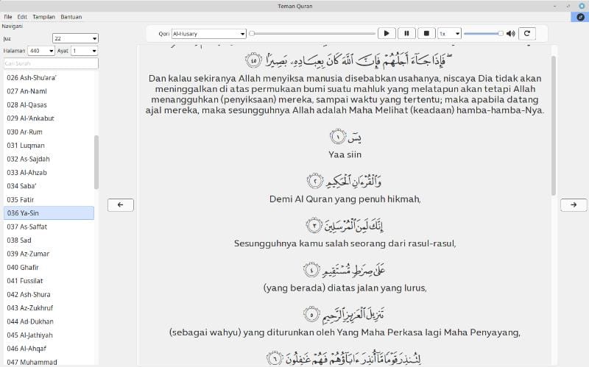Start playback with the play button
The height and width of the screenshot is (367, 589).
[x=386, y=33]
